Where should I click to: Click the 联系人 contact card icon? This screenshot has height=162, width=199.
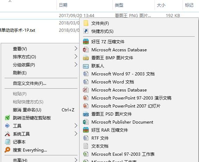click(86, 66)
